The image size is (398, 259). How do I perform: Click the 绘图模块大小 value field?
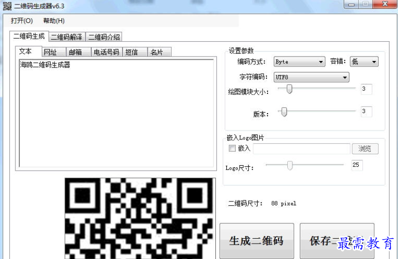(x=366, y=89)
